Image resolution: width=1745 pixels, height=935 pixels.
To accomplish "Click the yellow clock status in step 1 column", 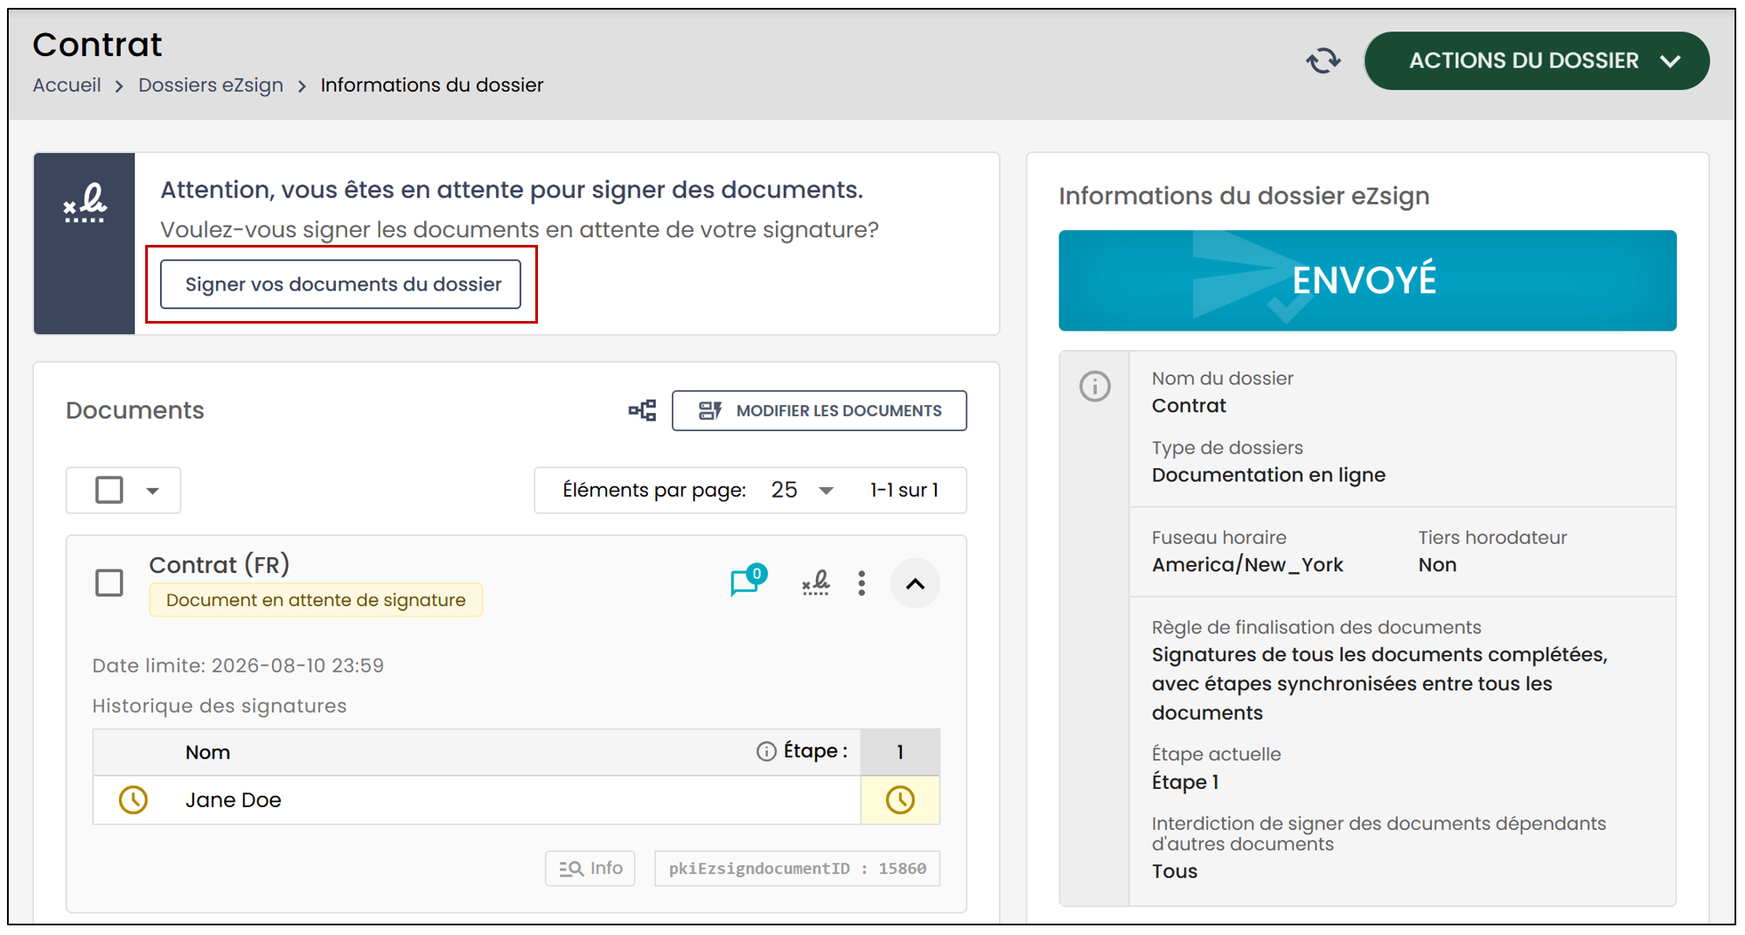I will 900,799.
